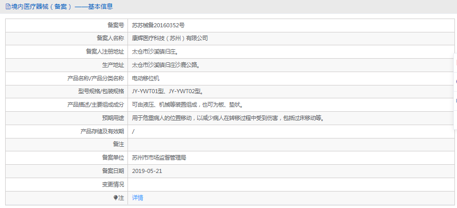Screen dimensions: 457x208
Task: Click production address 太仓市沙溪镇归庄沙鹿公路。
Action: (166, 65)
